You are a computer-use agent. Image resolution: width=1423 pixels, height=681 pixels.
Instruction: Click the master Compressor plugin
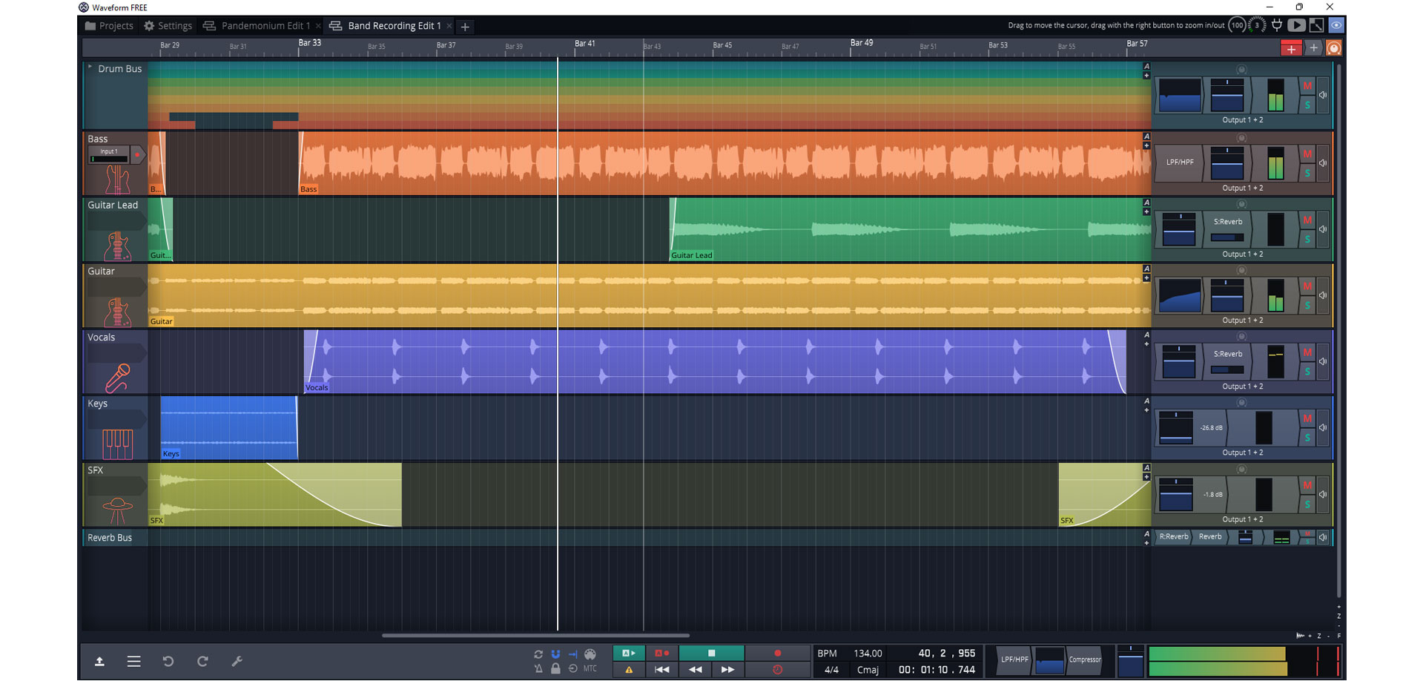click(x=1085, y=660)
